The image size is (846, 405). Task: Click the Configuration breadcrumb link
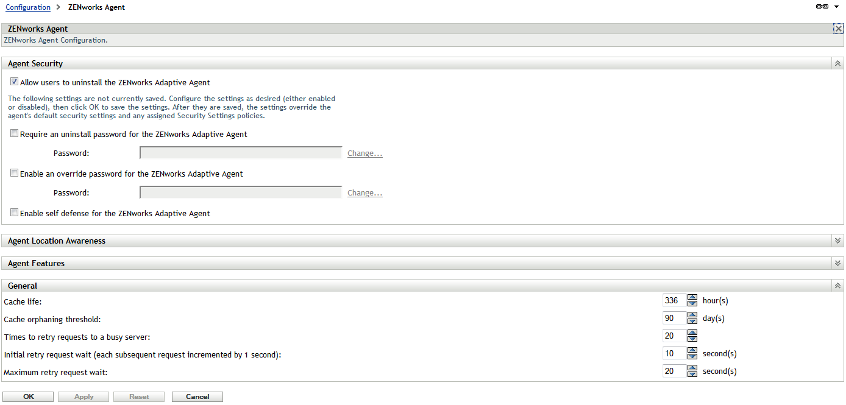pyautogui.click(x=28, y=7)
